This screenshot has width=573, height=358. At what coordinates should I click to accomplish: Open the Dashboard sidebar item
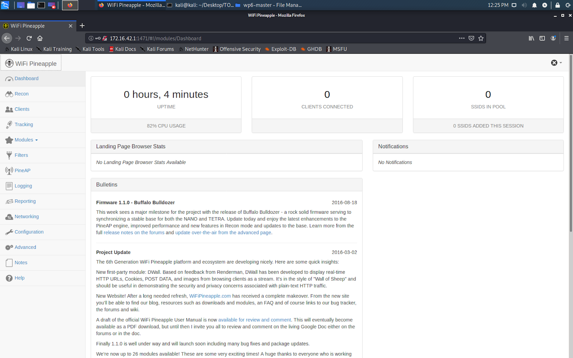[x=43, y=79]
